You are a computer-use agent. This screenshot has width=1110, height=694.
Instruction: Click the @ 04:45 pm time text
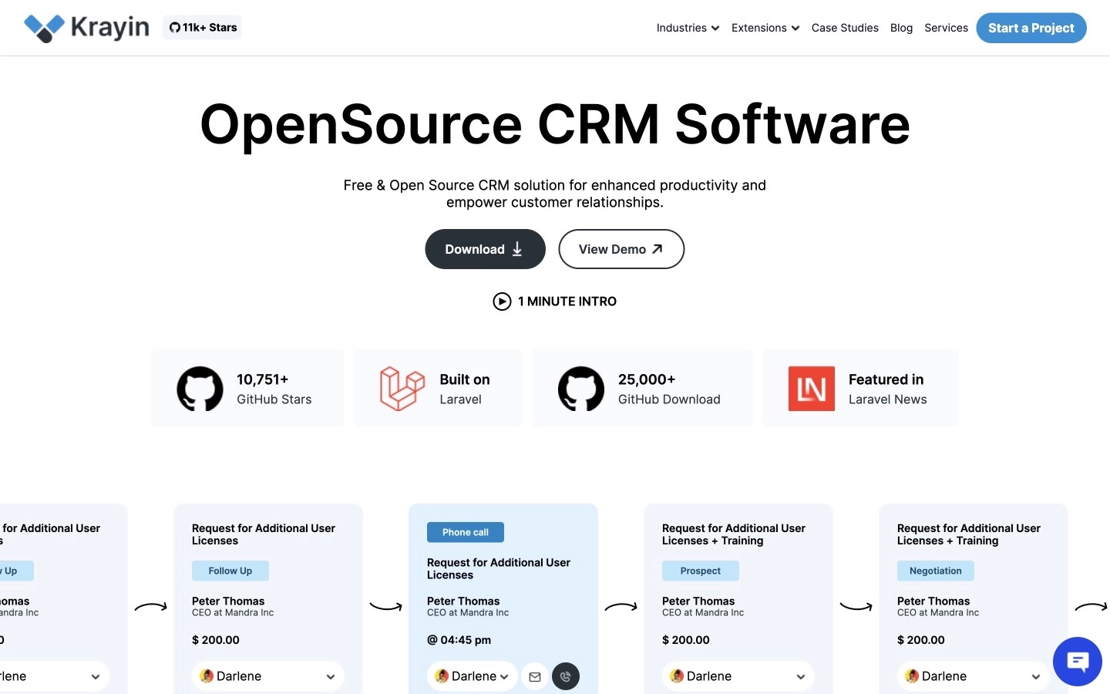(459, 640)
